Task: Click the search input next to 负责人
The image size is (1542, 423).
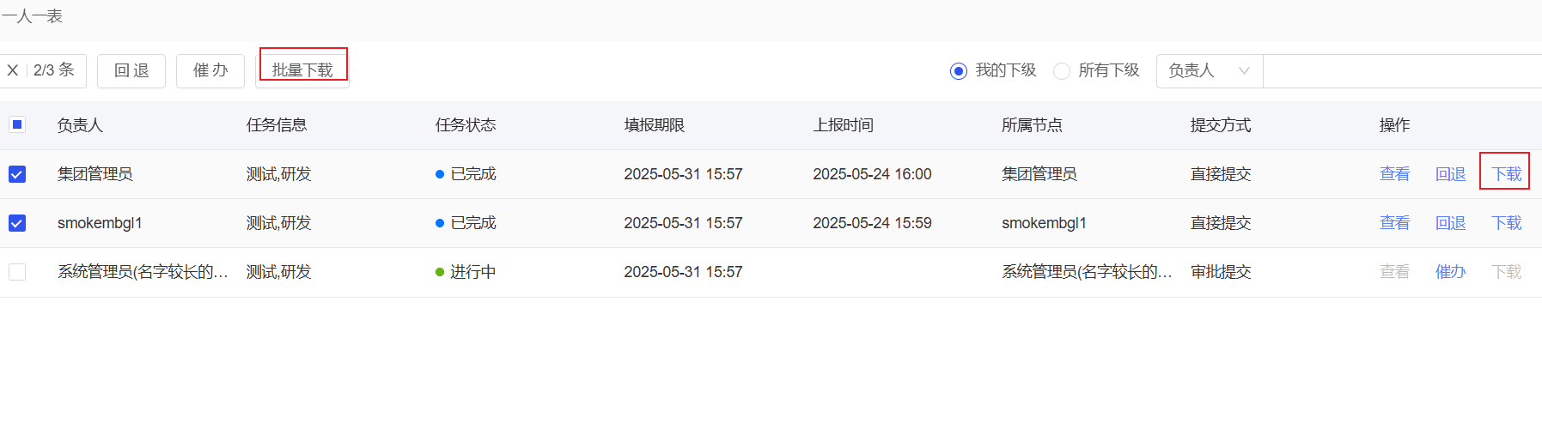Action: 1403,71
